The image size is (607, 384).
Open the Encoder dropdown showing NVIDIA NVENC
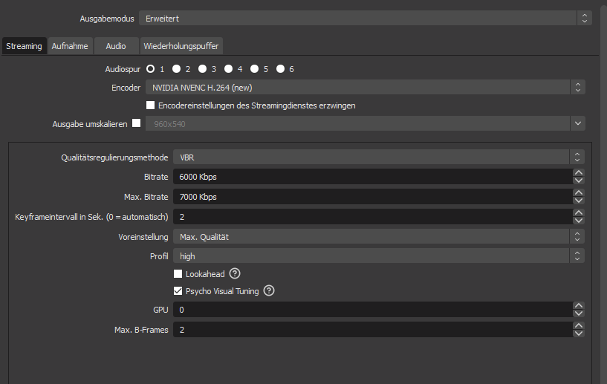click(x=365, y=88)
